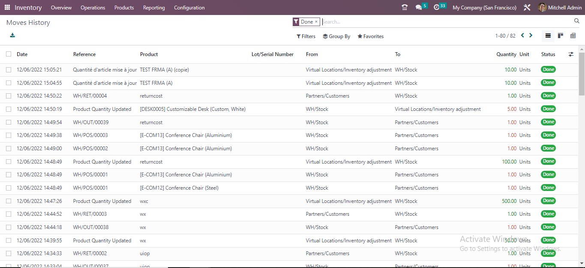Select the checkbox beside WH/OUT/00039
This screenshot has width=585, height=268.
click(8, 122)
